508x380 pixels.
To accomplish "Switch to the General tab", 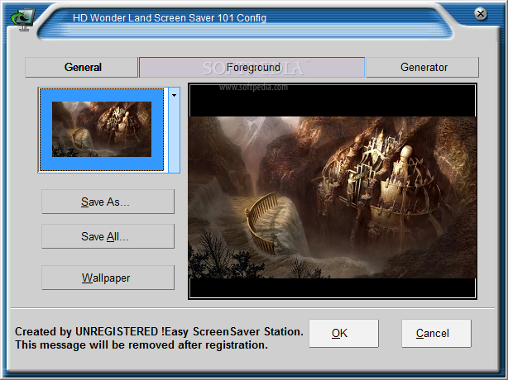I will pyautogui.click(x=82, y=67).
